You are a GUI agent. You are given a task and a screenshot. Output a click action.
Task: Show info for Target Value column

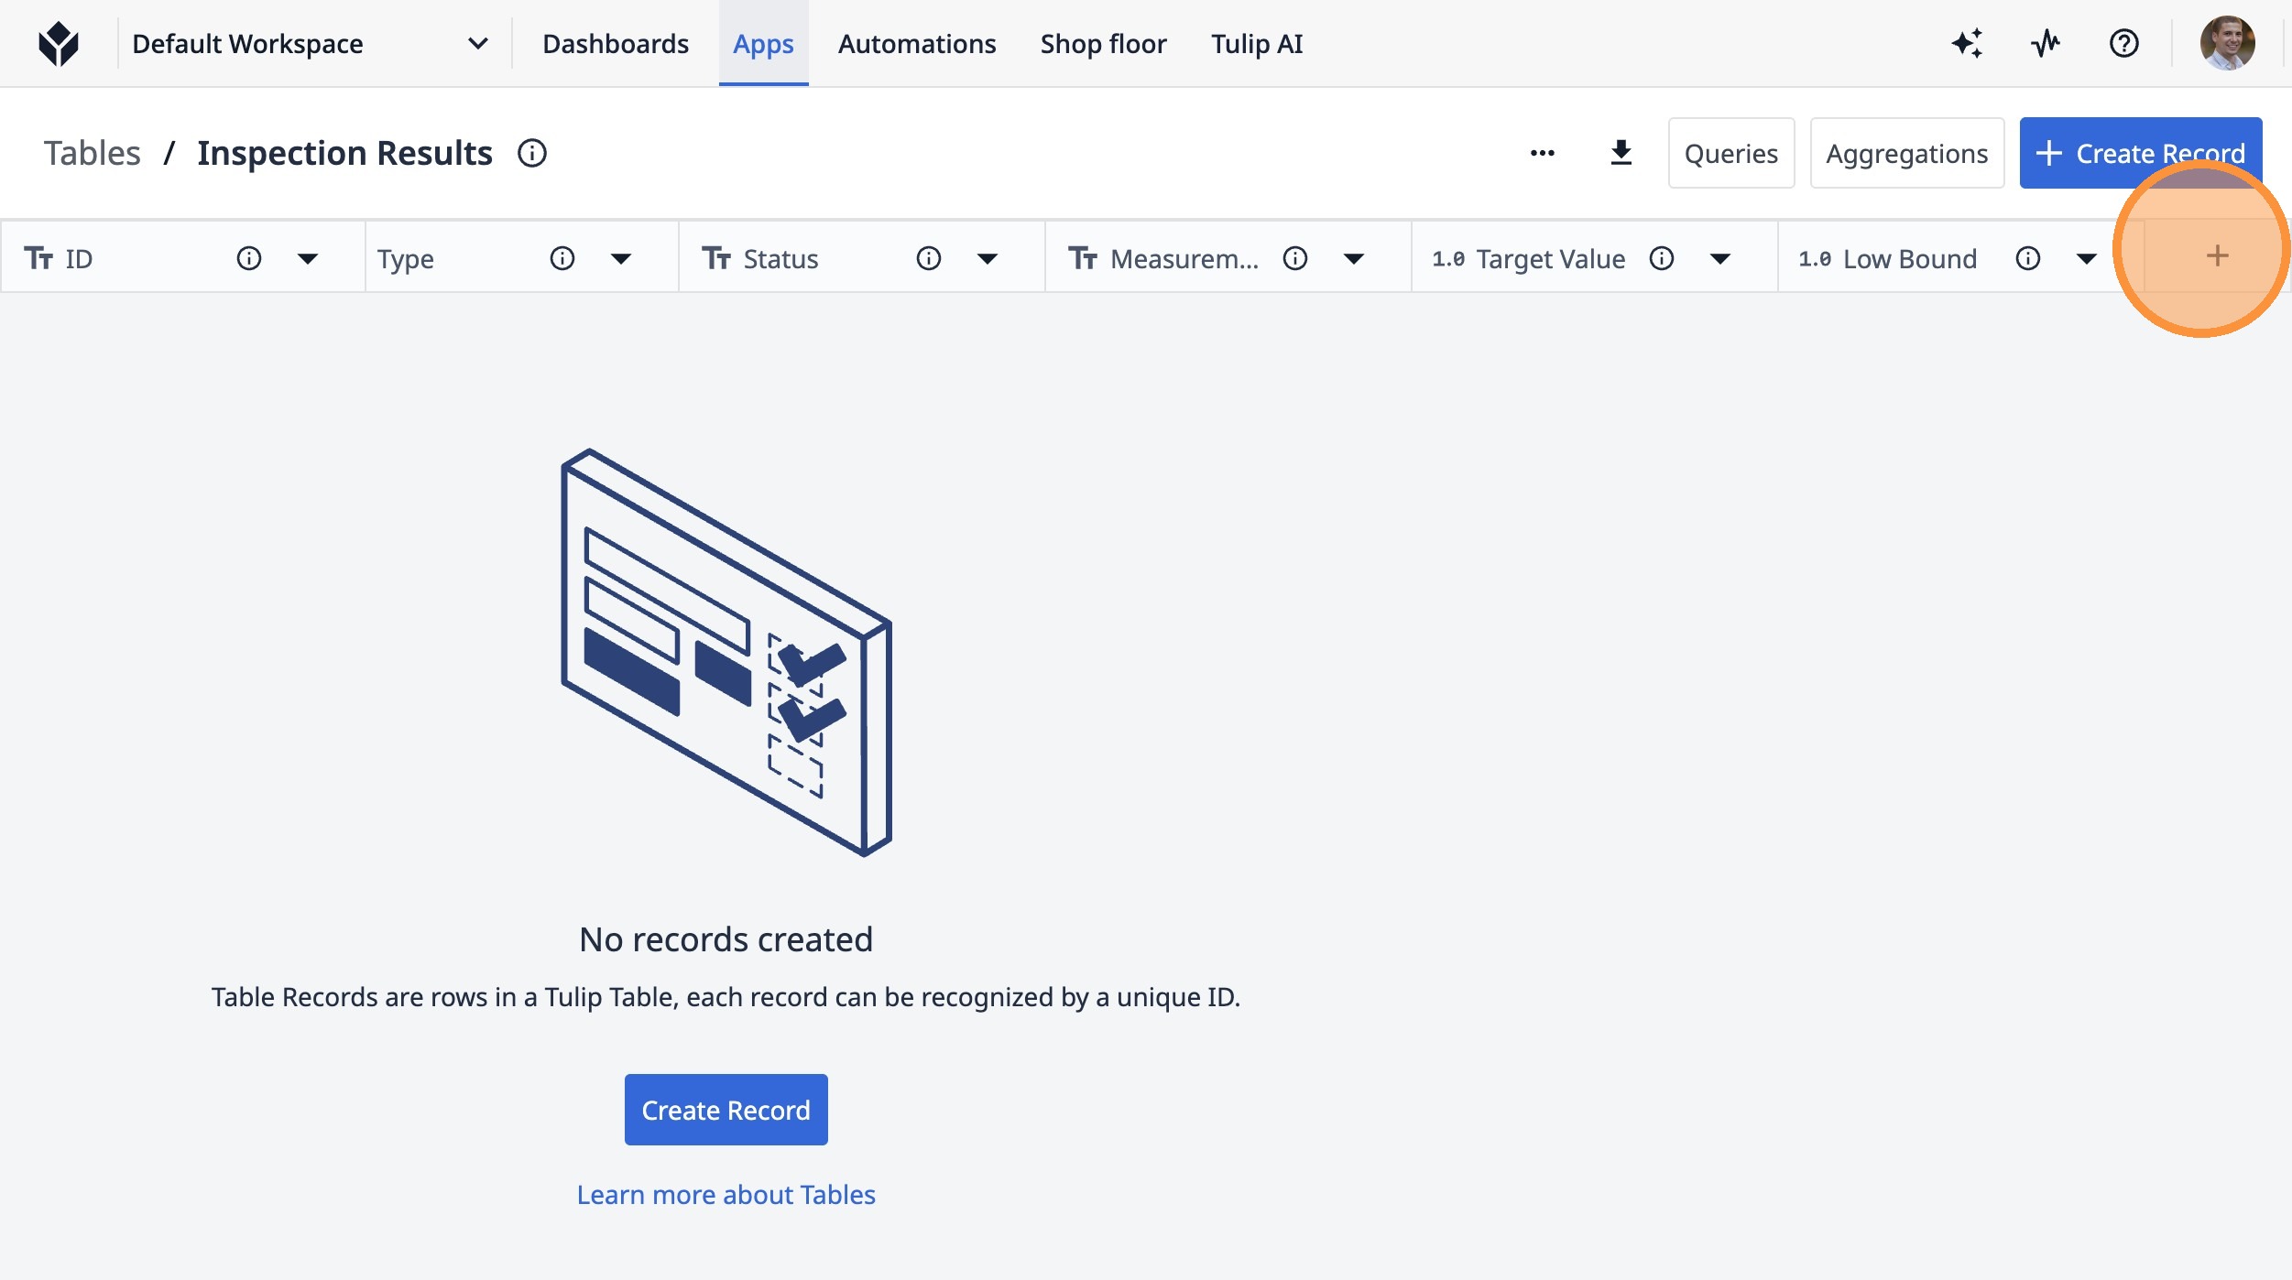pos(1661,259)
